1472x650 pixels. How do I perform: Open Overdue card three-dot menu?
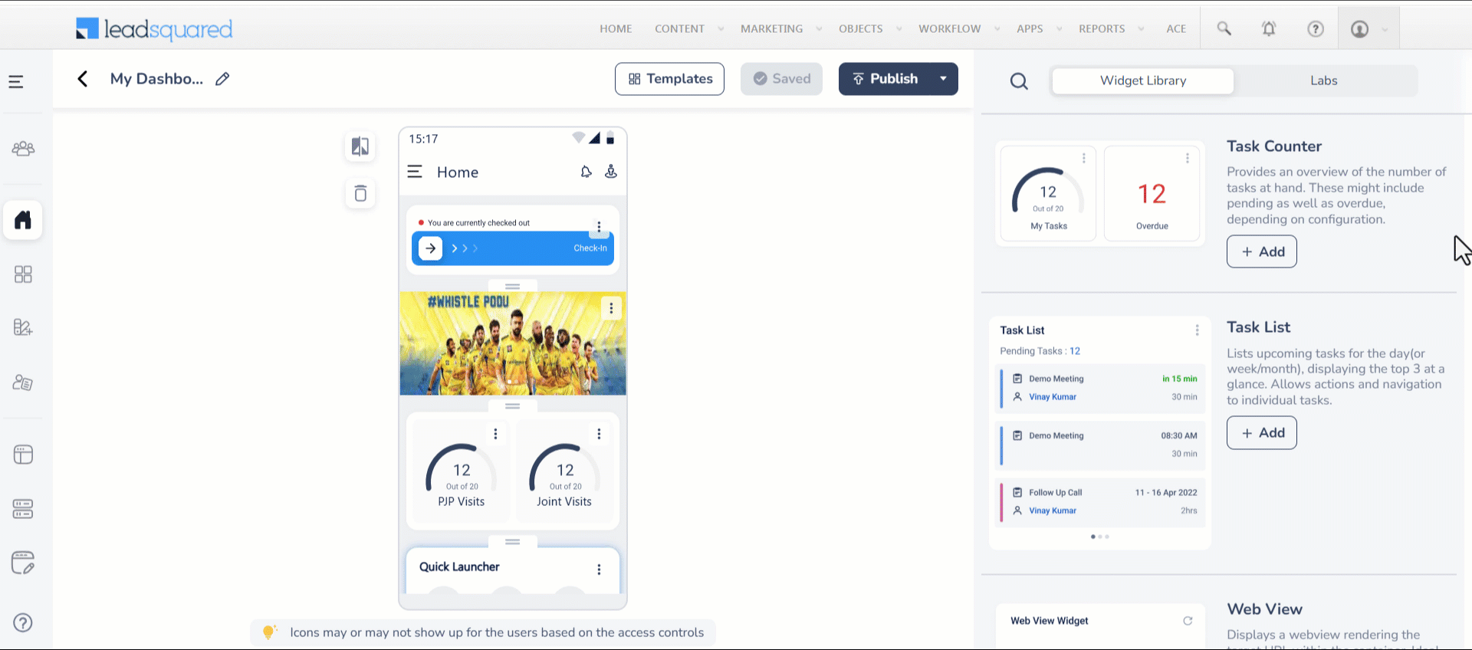1188,158
